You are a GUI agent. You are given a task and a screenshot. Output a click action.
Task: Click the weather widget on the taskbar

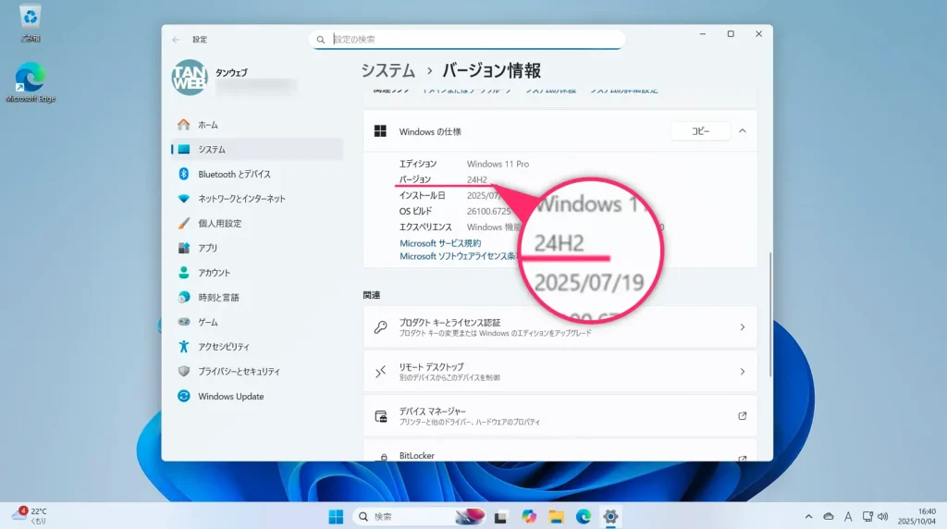click(31, 515)
